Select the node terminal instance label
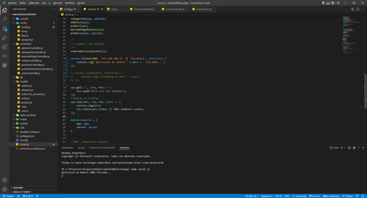 pyautogui.click(x=334, y=148)
